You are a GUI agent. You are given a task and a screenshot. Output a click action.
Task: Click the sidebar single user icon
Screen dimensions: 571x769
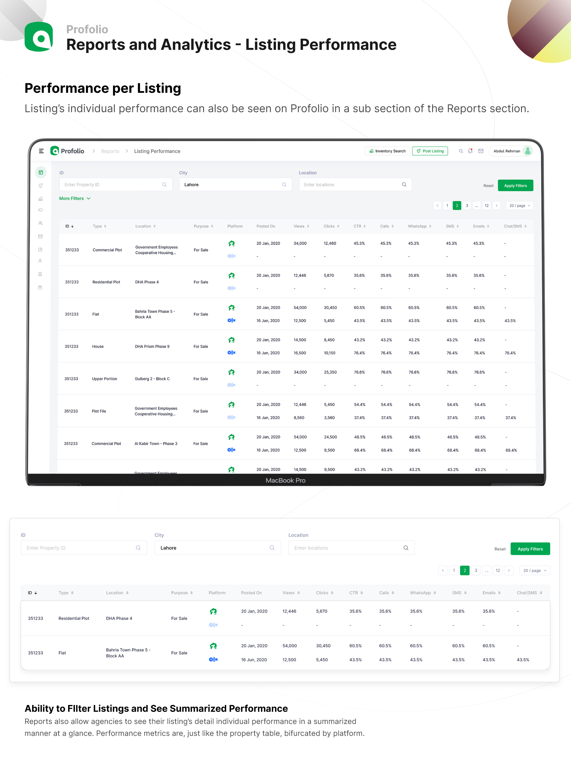[x=40, y=261]
